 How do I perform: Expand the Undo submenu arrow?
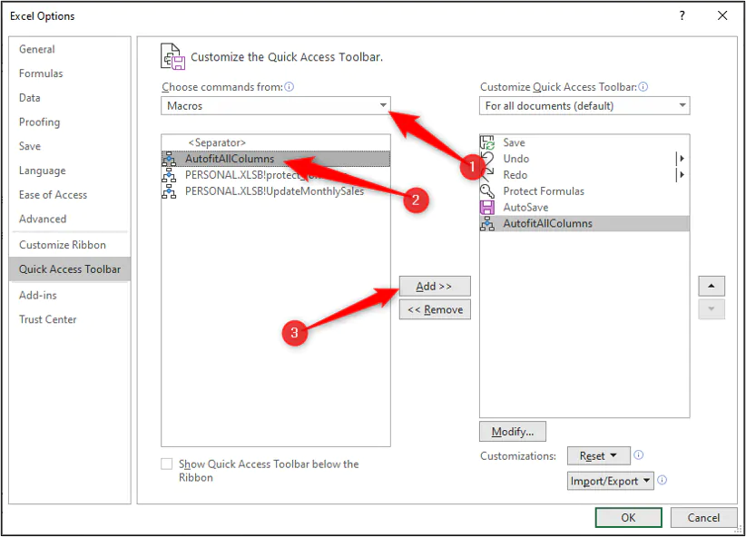(x=682, y=159)
